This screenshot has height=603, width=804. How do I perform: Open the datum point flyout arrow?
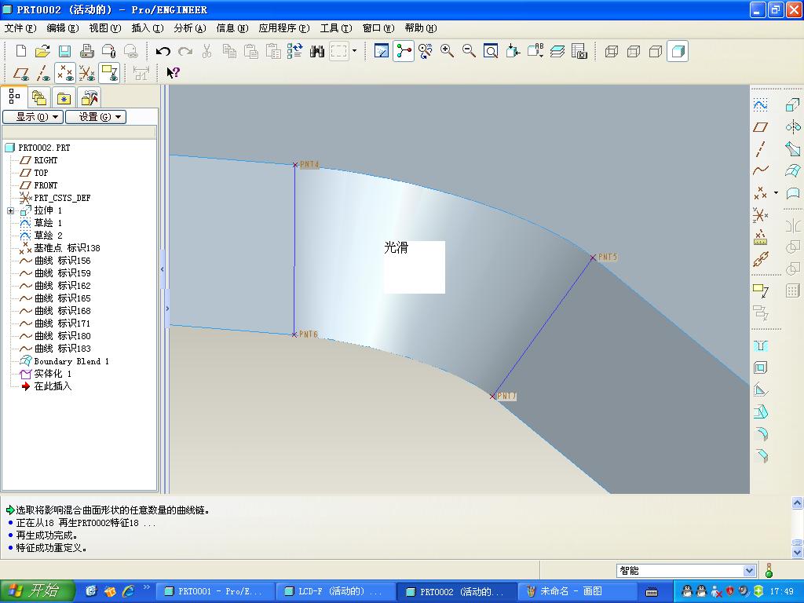(x=776, y=193)
